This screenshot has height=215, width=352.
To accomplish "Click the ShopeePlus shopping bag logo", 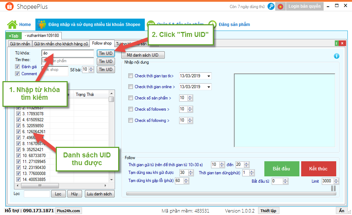I will pyautogui.click(x=9, y=6).
